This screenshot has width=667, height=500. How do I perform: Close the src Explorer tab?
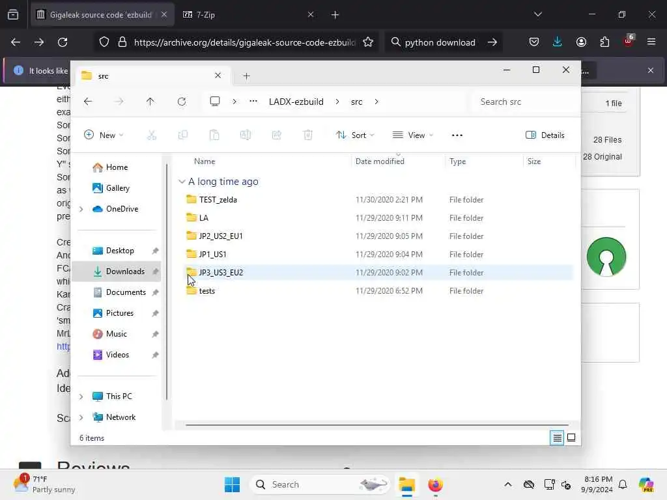[218, 76]
